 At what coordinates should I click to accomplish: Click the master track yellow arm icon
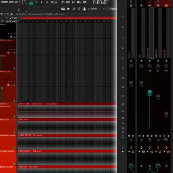coord(131,148)
